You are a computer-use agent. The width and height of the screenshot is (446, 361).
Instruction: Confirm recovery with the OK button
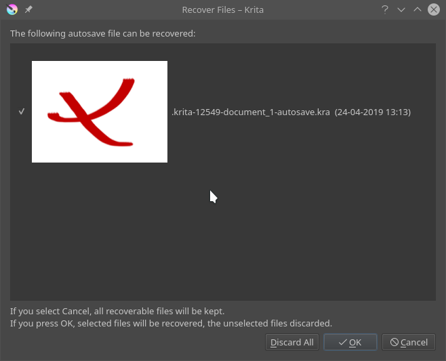point(350,343)
